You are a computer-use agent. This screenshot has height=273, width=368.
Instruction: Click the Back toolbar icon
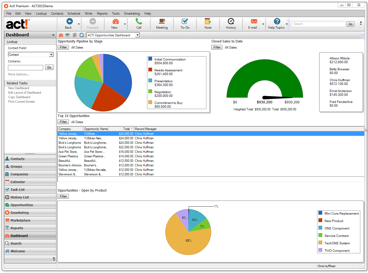click(69, 21)
